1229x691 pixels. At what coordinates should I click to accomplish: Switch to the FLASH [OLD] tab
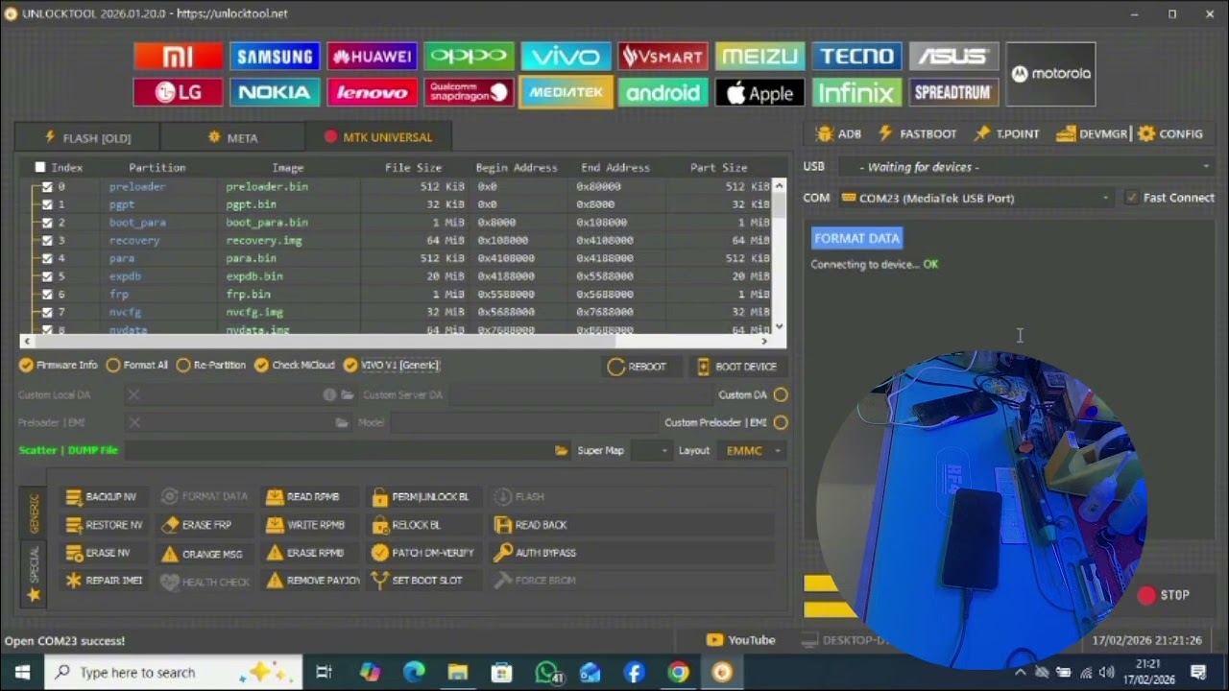coord(87,137)
